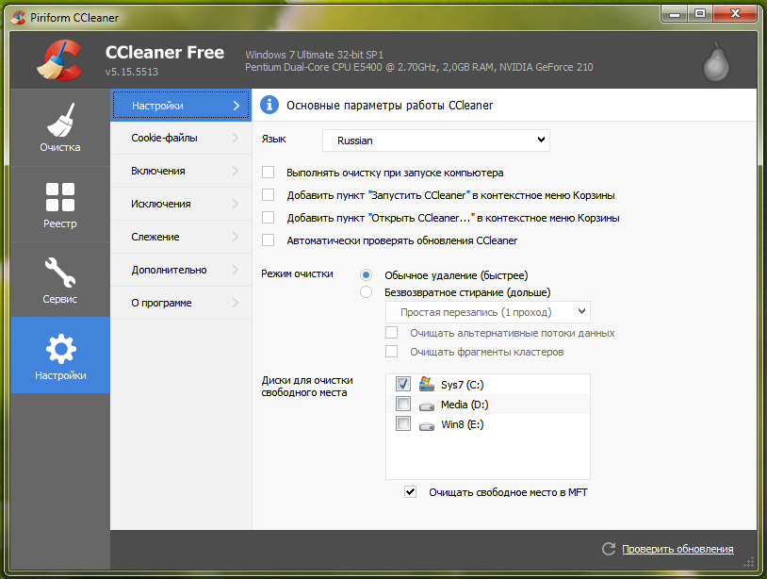Minimize the CCleaner window
This screenshot has height=579, width=767.
[x=675, y=14]
